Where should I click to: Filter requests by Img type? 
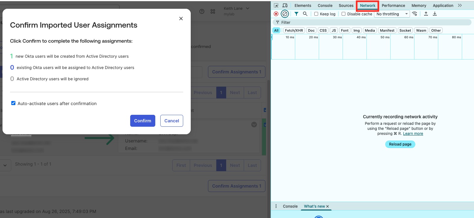pyautogui.click(x=356, y=30)
